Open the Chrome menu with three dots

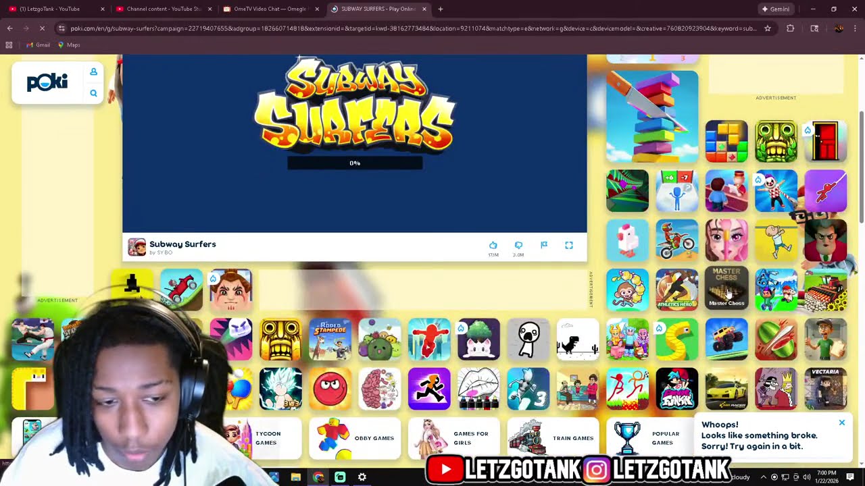point(856,28)
